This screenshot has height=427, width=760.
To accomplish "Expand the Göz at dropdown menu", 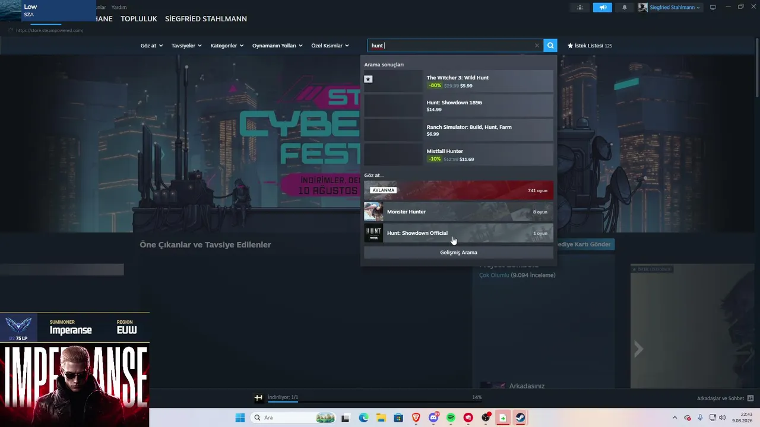I will pyautogui.click(x=151, y=46).
